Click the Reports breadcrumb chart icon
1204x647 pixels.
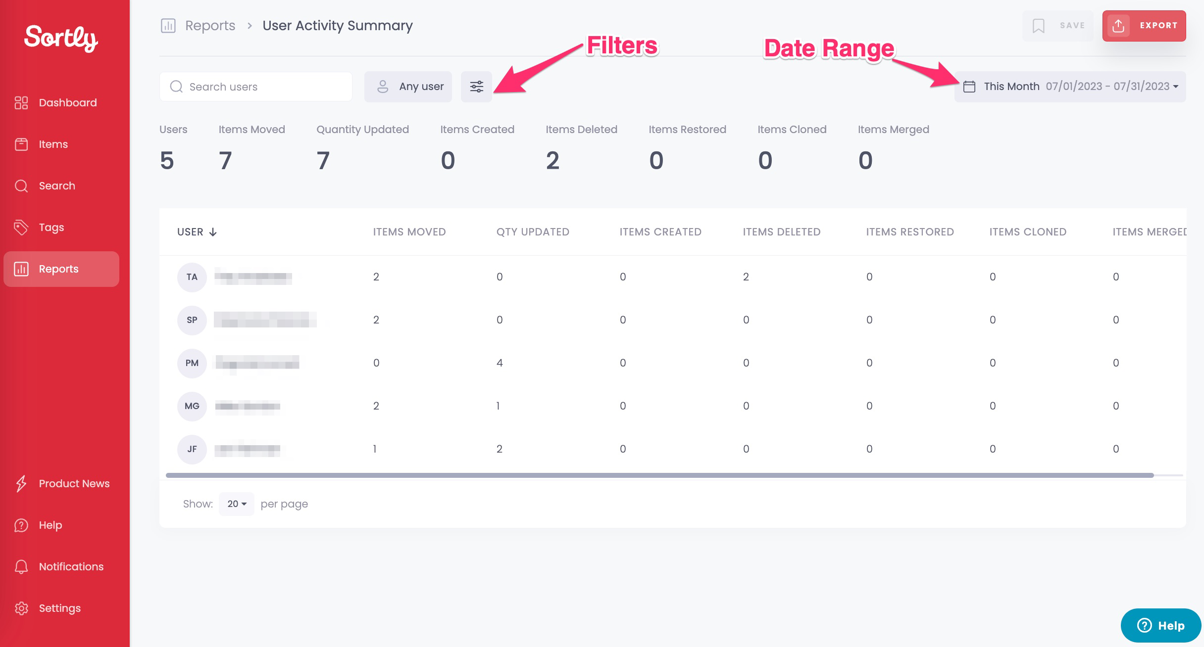coord(168,26)
